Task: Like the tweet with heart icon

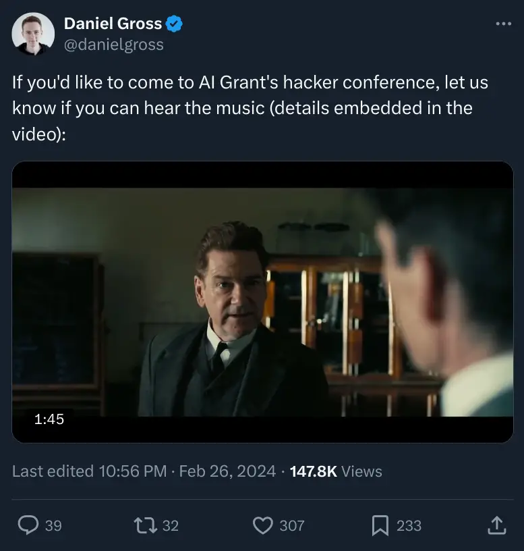Action: (263, 525)
